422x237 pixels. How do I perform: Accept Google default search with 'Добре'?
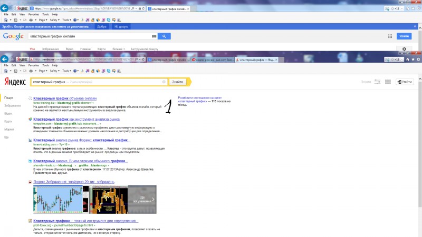[x=102, y=27]
